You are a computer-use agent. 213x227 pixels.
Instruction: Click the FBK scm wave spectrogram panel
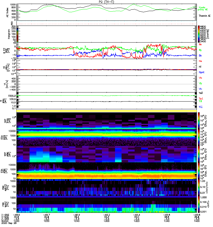[x=106, y=204]
